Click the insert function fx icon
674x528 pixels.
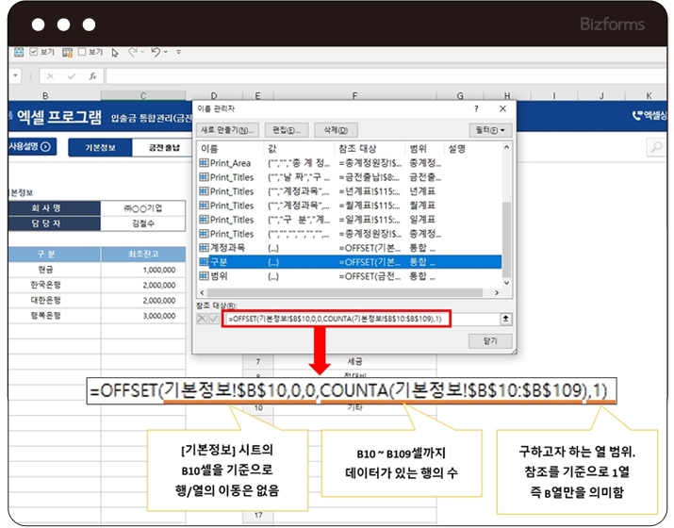tap(93, 75)
